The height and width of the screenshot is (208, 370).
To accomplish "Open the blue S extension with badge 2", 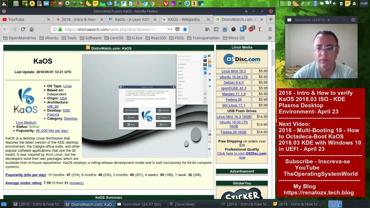I will tap(242, 29).
